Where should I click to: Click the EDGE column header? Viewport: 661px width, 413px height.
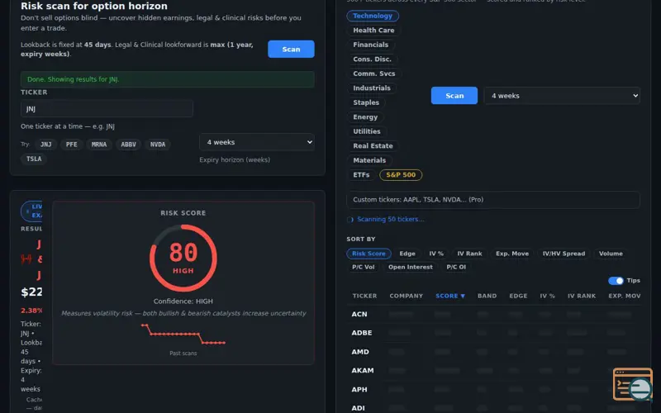pos(518,296)
